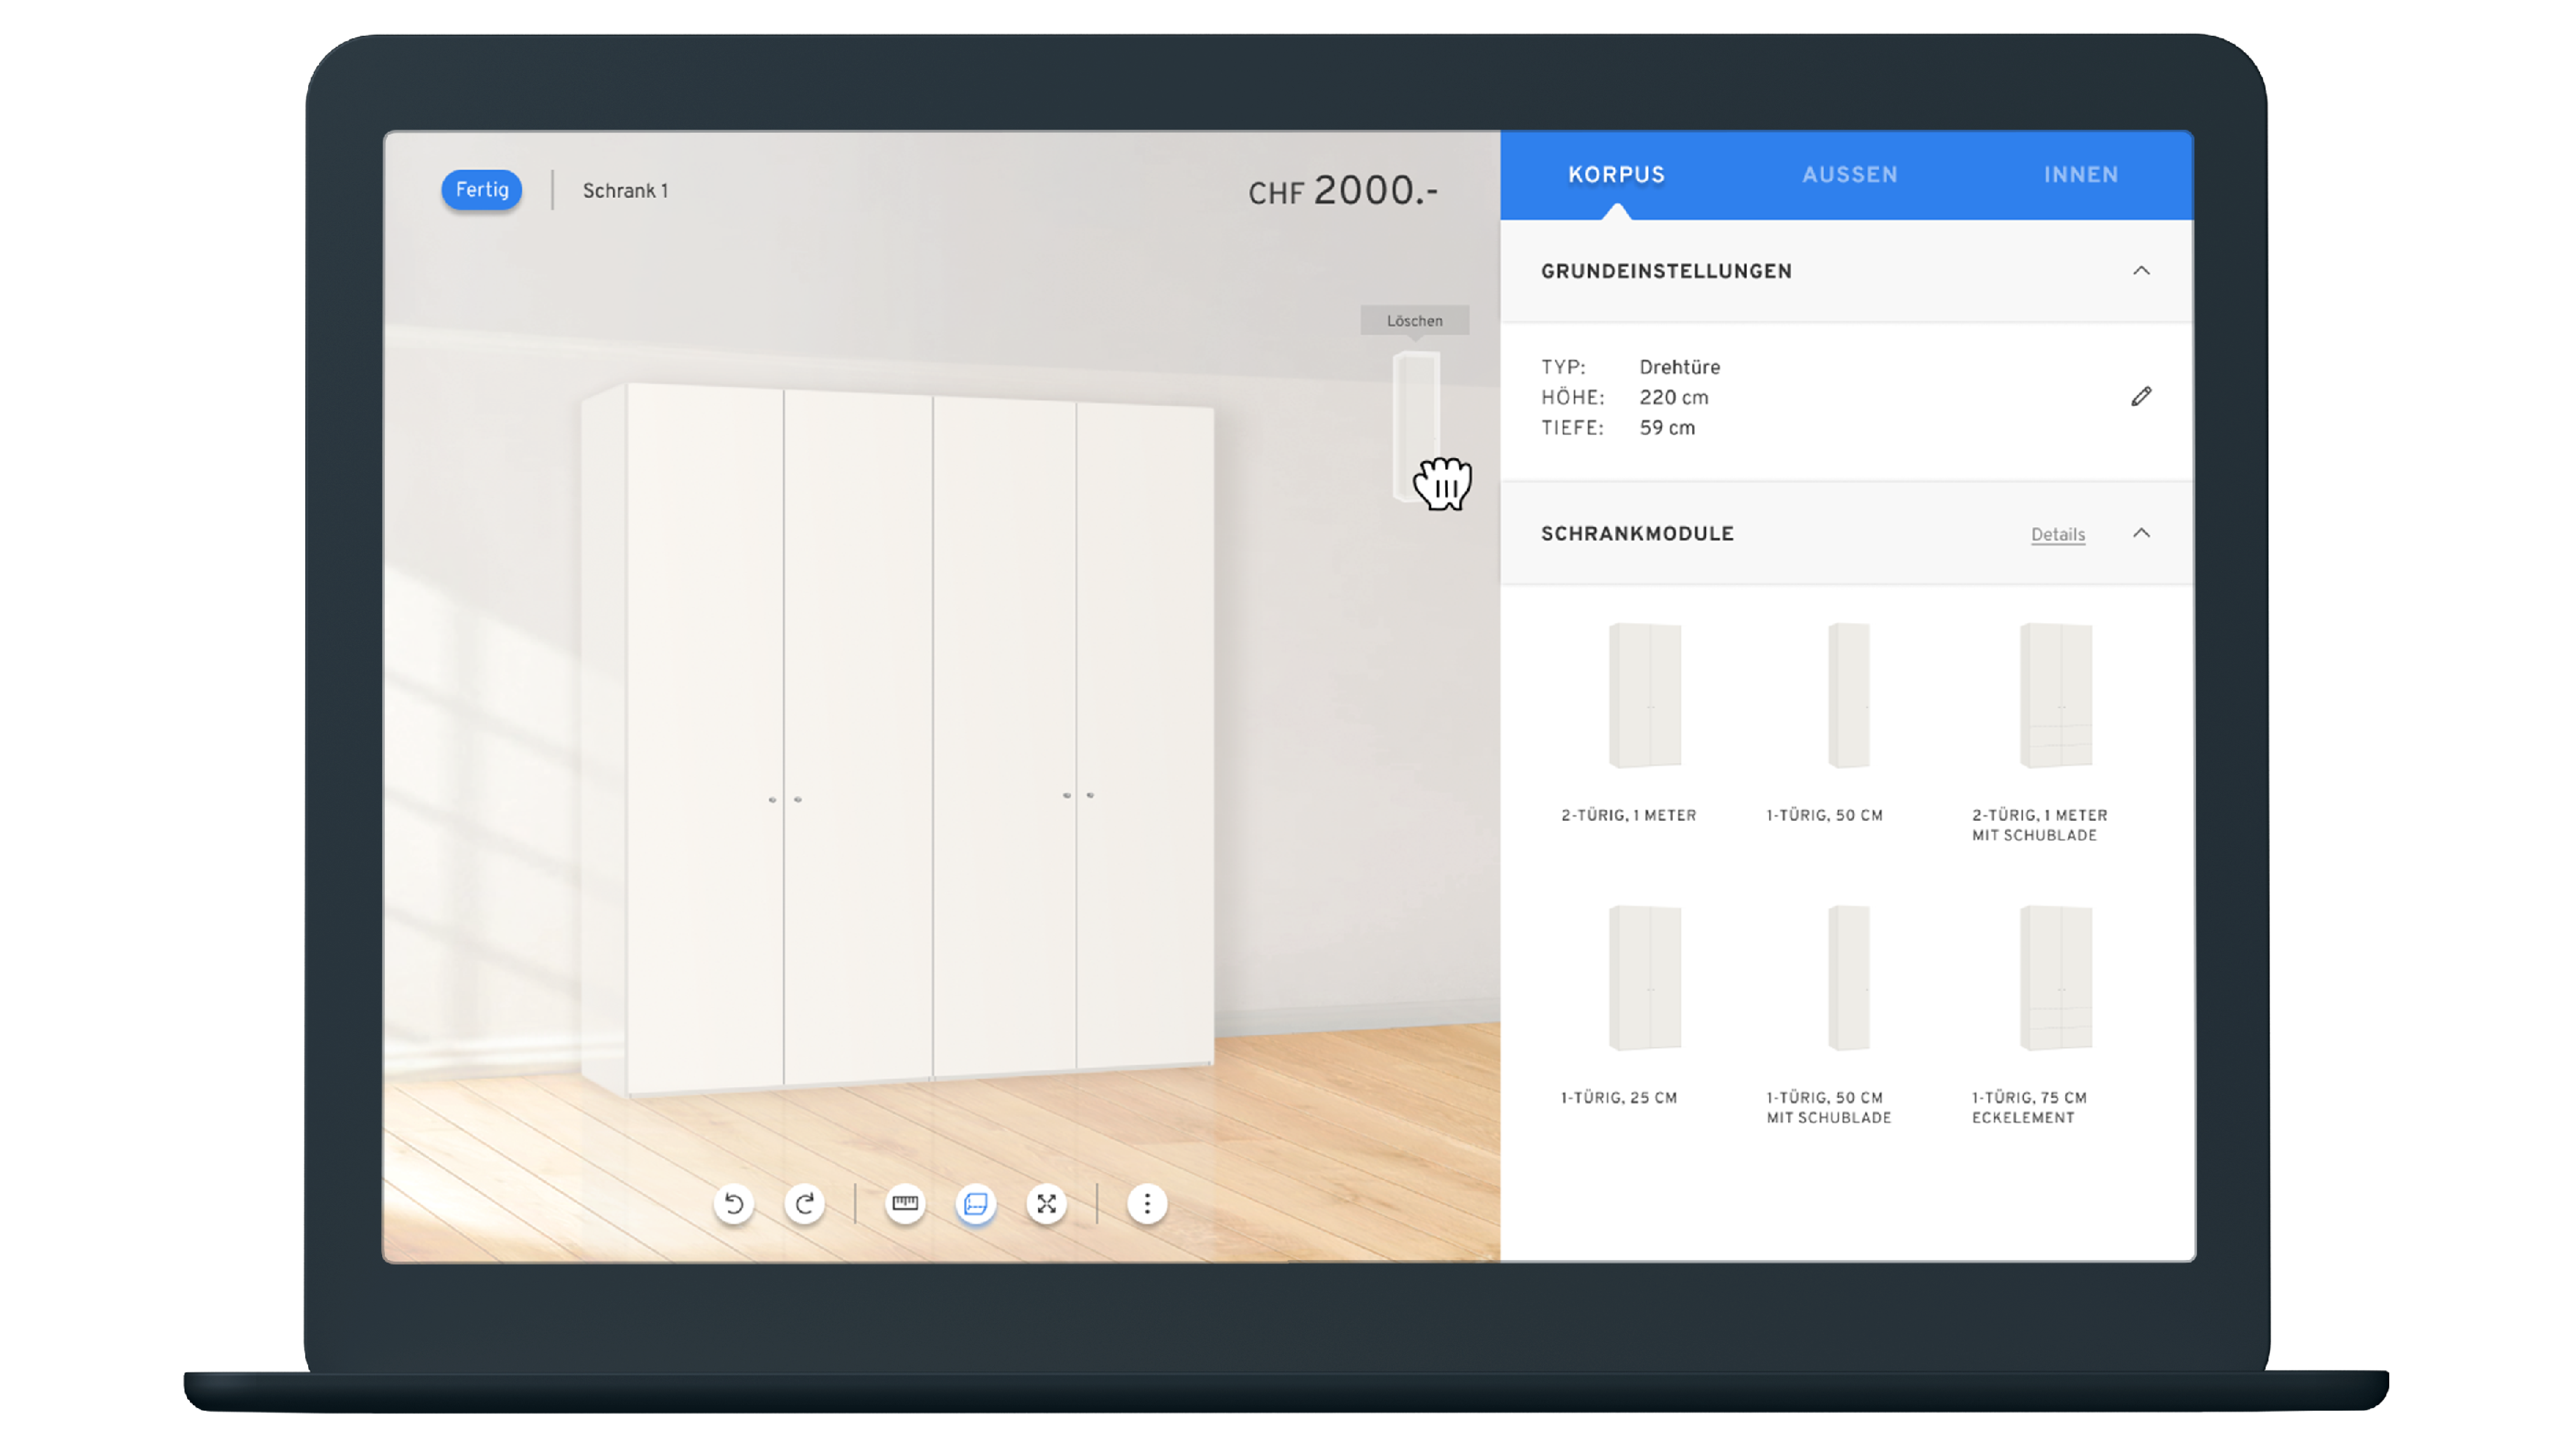Collapse the Grundeinstellungen section
This screenshot has height=1449, width=2576.
[x=2141, y=271]
